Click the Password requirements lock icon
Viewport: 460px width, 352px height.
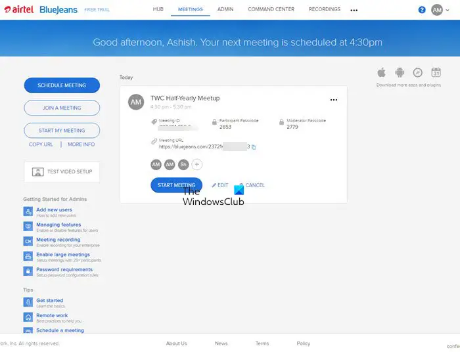(28, 271)
